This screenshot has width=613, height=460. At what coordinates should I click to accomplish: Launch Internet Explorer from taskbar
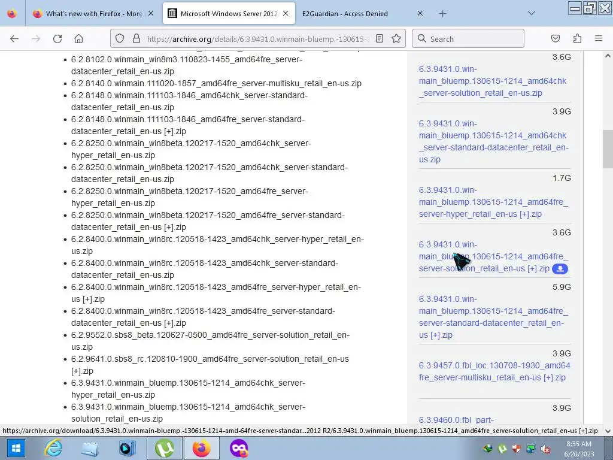53,448
